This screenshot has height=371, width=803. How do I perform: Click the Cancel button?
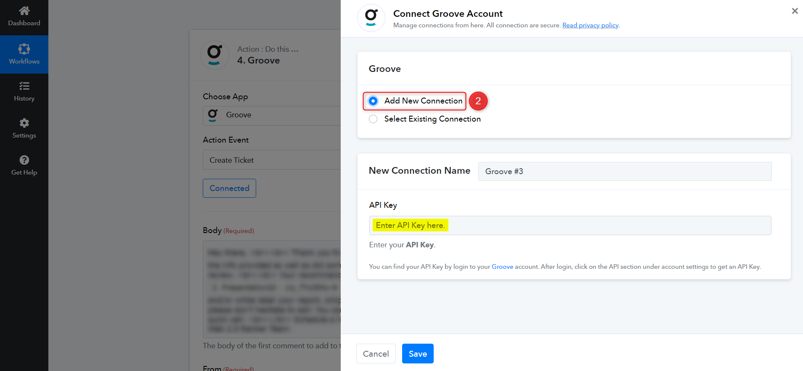tap(376, 354)
